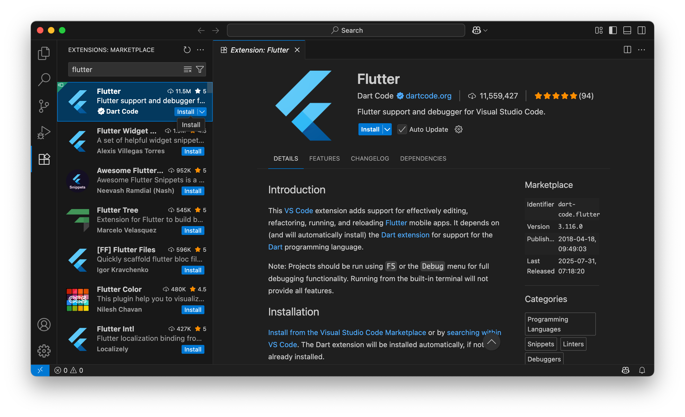Image resolution: width=685 pixels, height=417 pixels.
Task: Install Awesome Flutter Snippets extension
Action: coord(193,191)
